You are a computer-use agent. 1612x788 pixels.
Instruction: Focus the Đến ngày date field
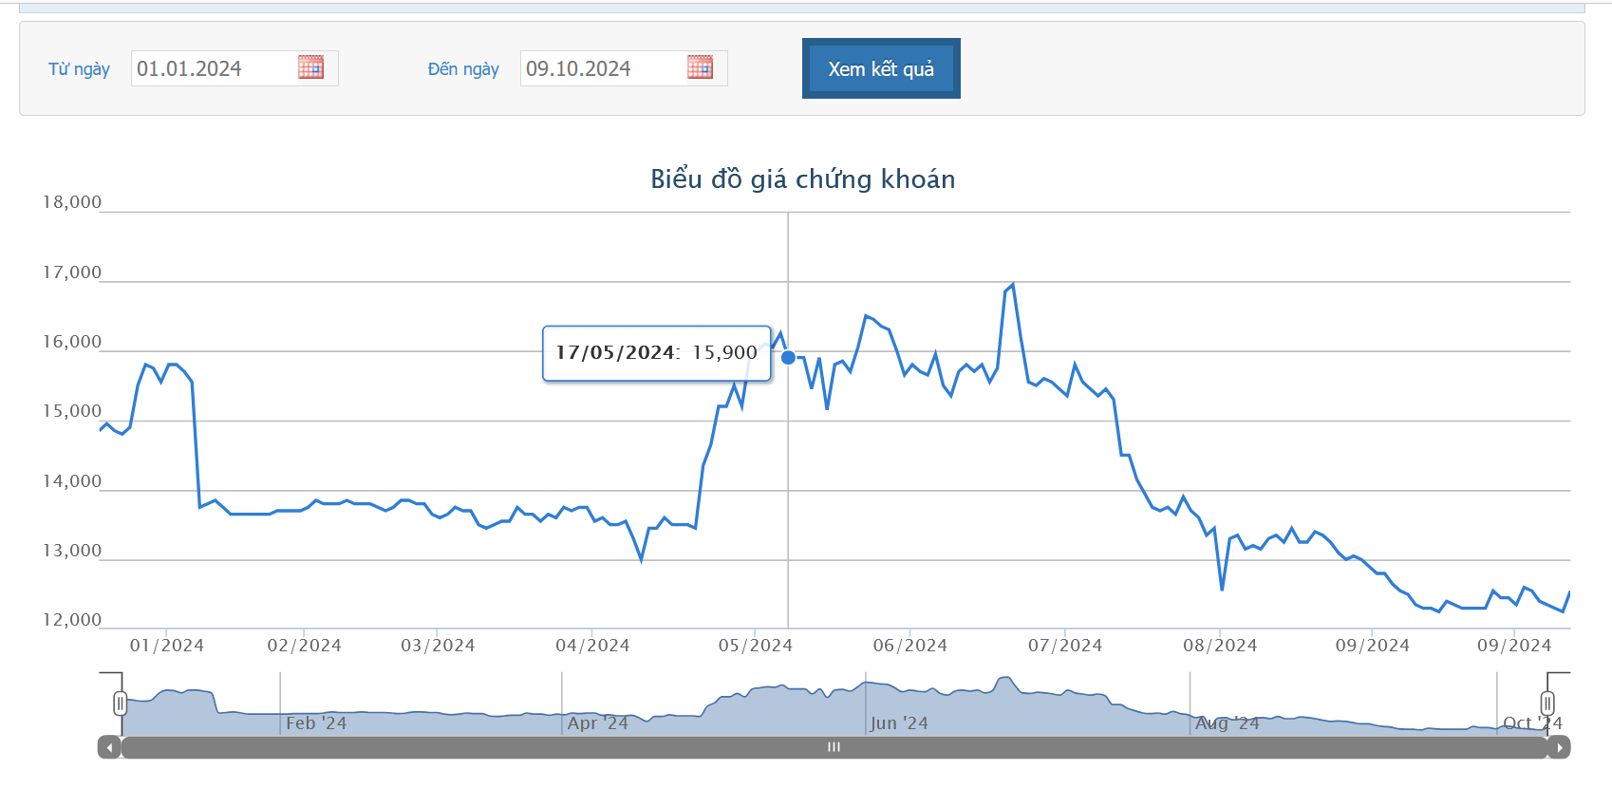[x=602, y=68]
